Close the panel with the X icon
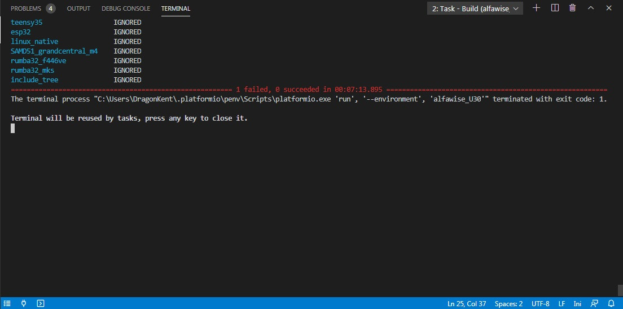The image size is (623, 309). tap(609, 8)
